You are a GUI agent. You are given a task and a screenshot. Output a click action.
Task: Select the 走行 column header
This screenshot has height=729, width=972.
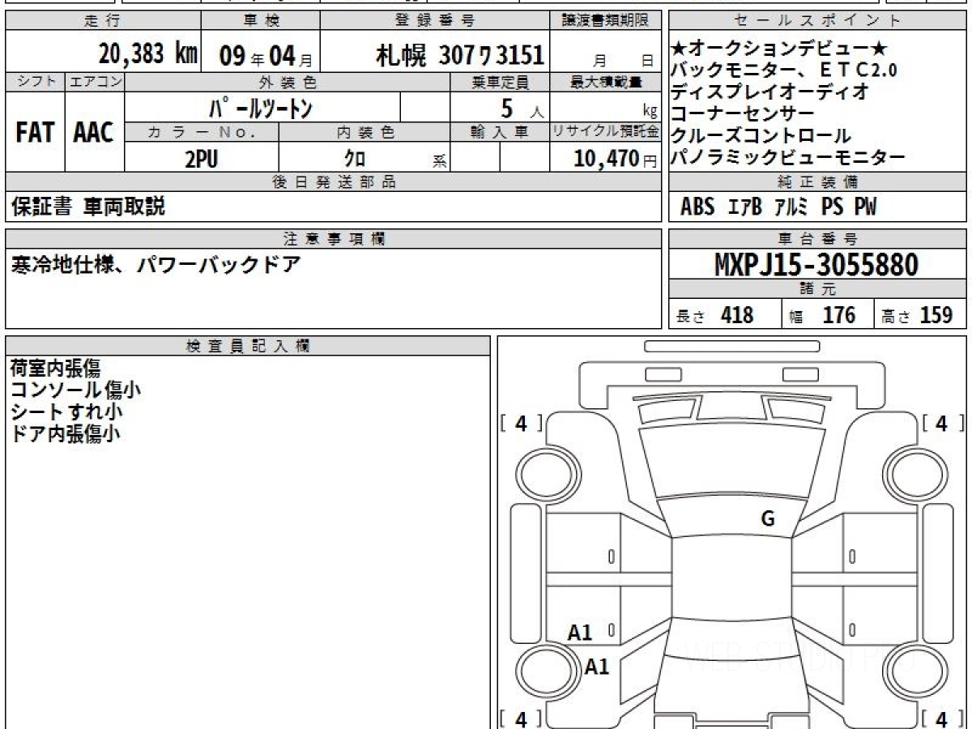point(102,21)
